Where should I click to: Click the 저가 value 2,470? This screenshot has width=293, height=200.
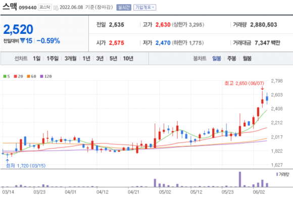pos(163,43)
